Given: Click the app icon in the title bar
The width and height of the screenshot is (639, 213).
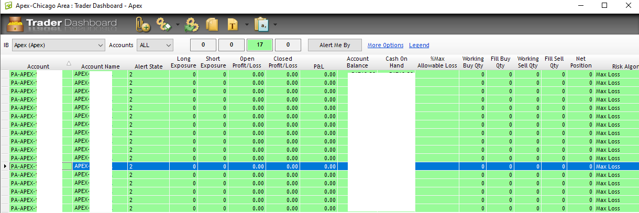Looking at the screenshot, I should tap(7, 5).
